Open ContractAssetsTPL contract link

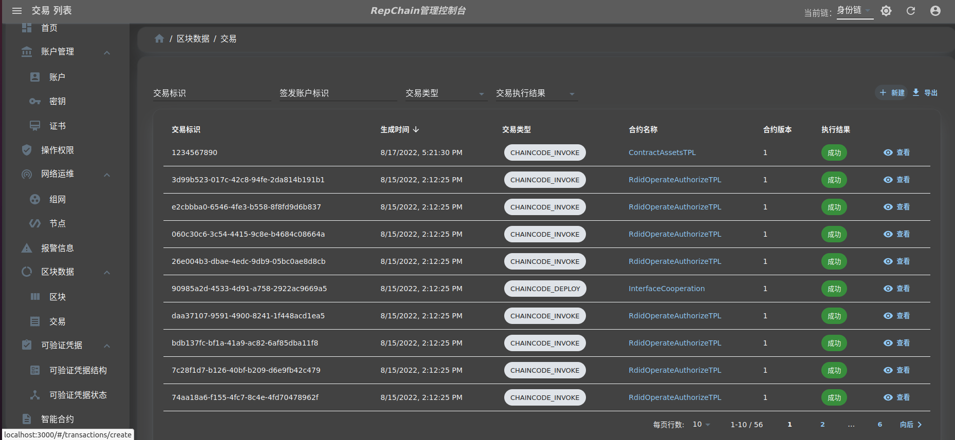coord(662,152)
